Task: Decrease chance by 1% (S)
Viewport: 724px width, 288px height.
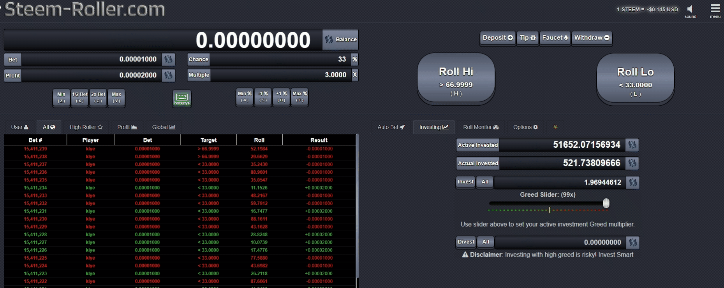Action: pyautogui.click(x=263, y=97)
